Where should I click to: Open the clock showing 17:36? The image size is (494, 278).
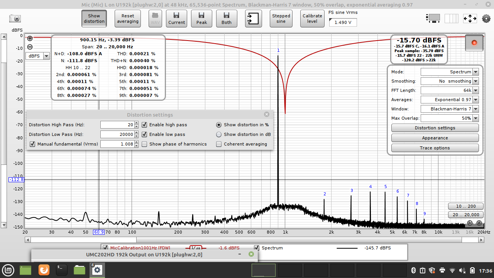click(x=486, y=270)
